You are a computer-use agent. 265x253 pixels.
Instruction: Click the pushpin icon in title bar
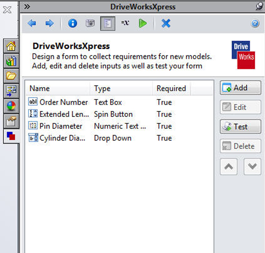point(259,6)
